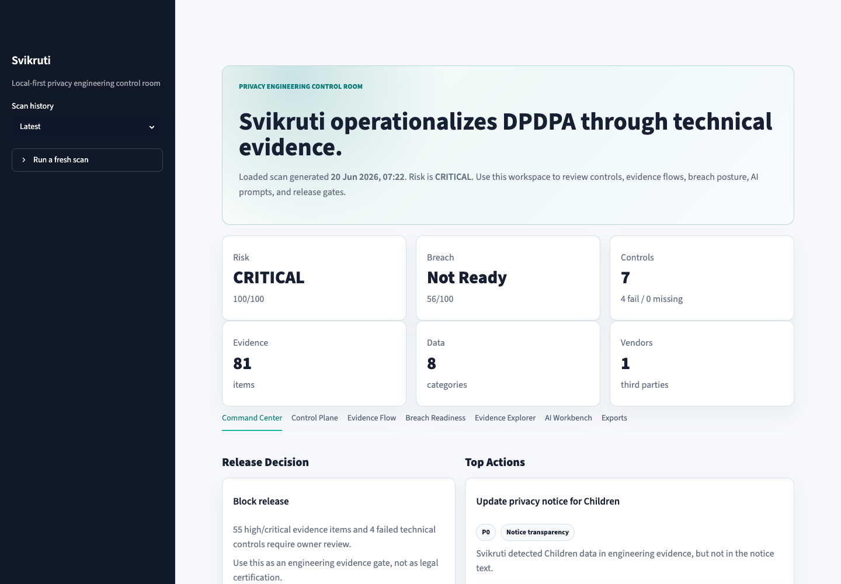841x584 pixels.
Task: Click the dropdown chevron next to Latest
Action: (x=152, y=127)
